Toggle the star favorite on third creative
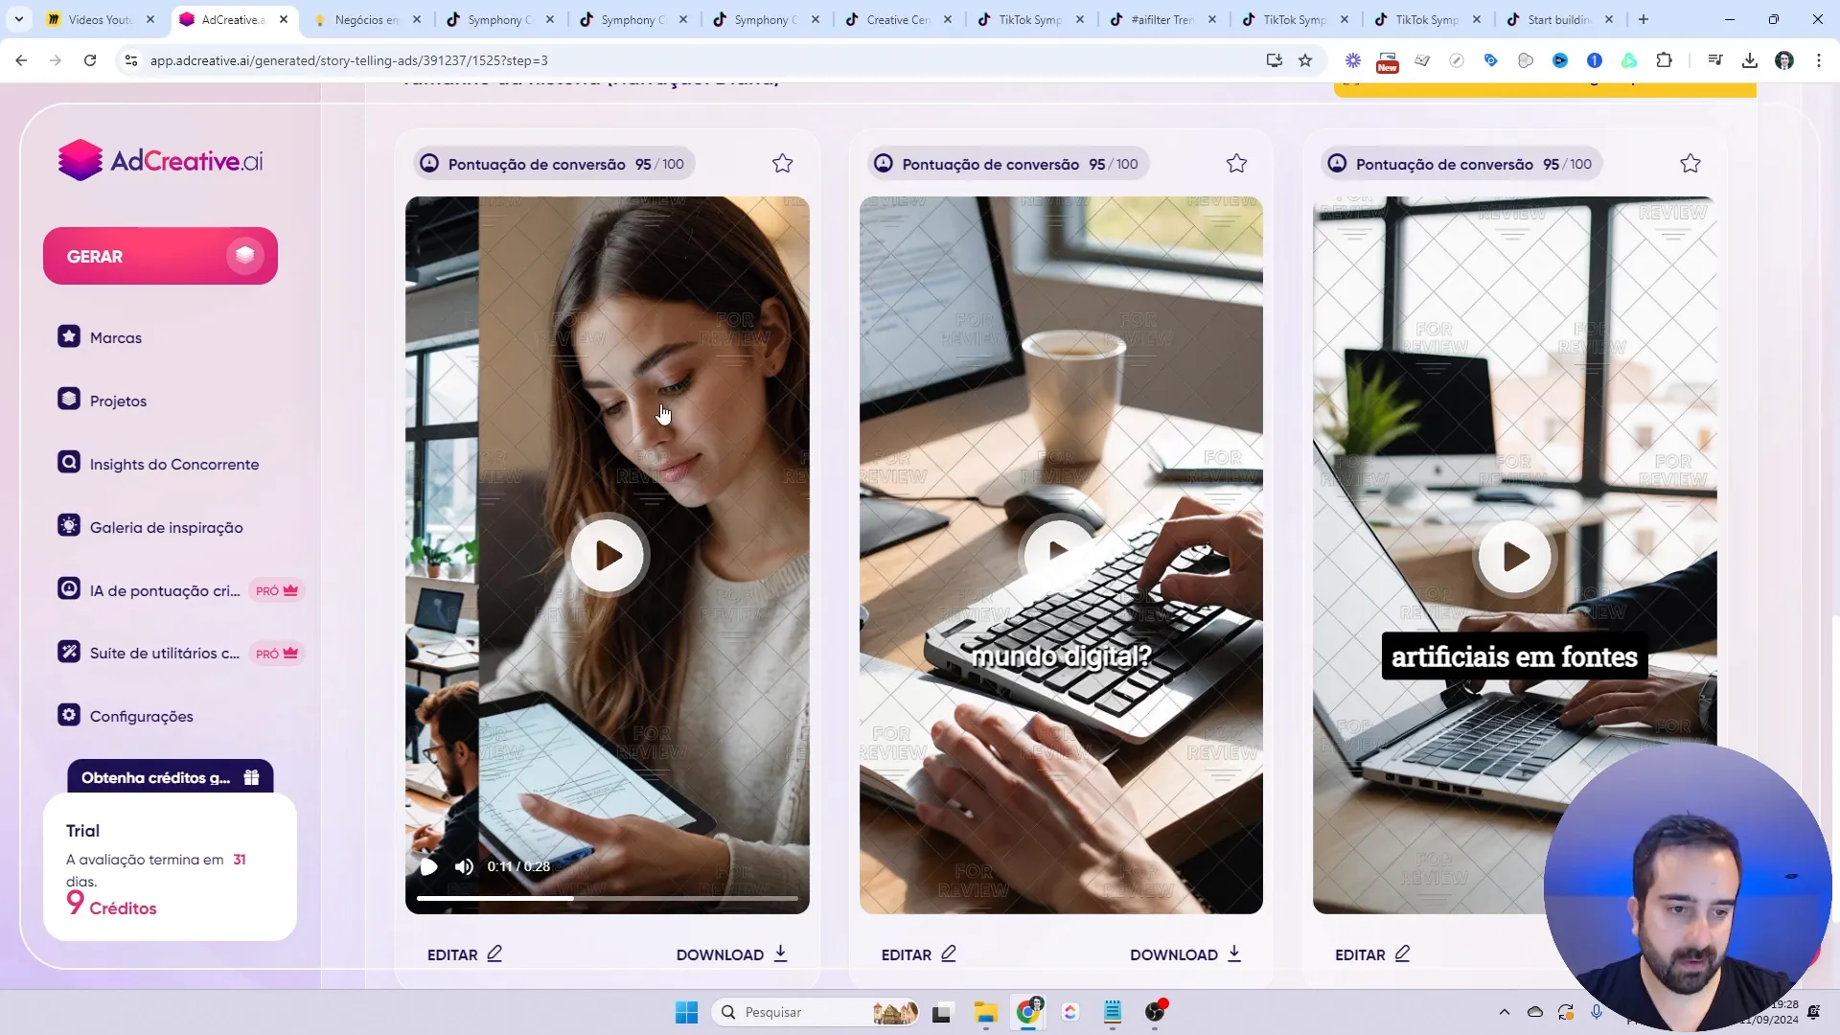Screen dimensions: 1840x1035 1692,163
